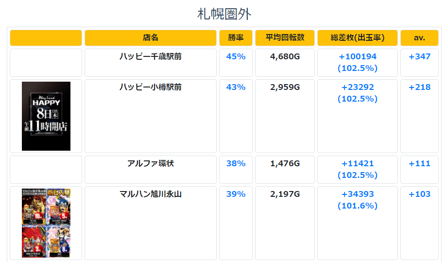Viewport: 446px width, 262px height.
Task: Click the 4,680G average spins cell
Action: point(285,63)
